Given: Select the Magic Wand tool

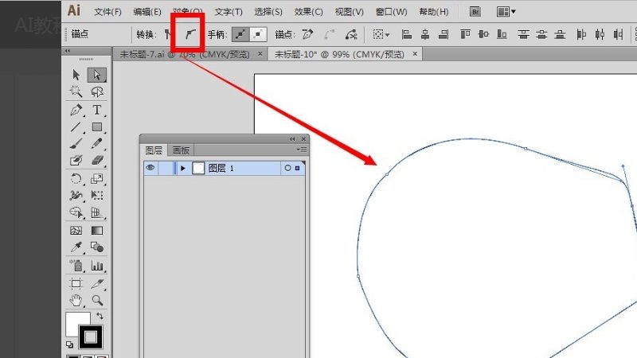Looking at the screenshot, I should pyautogui.click(x=76, y=91).
